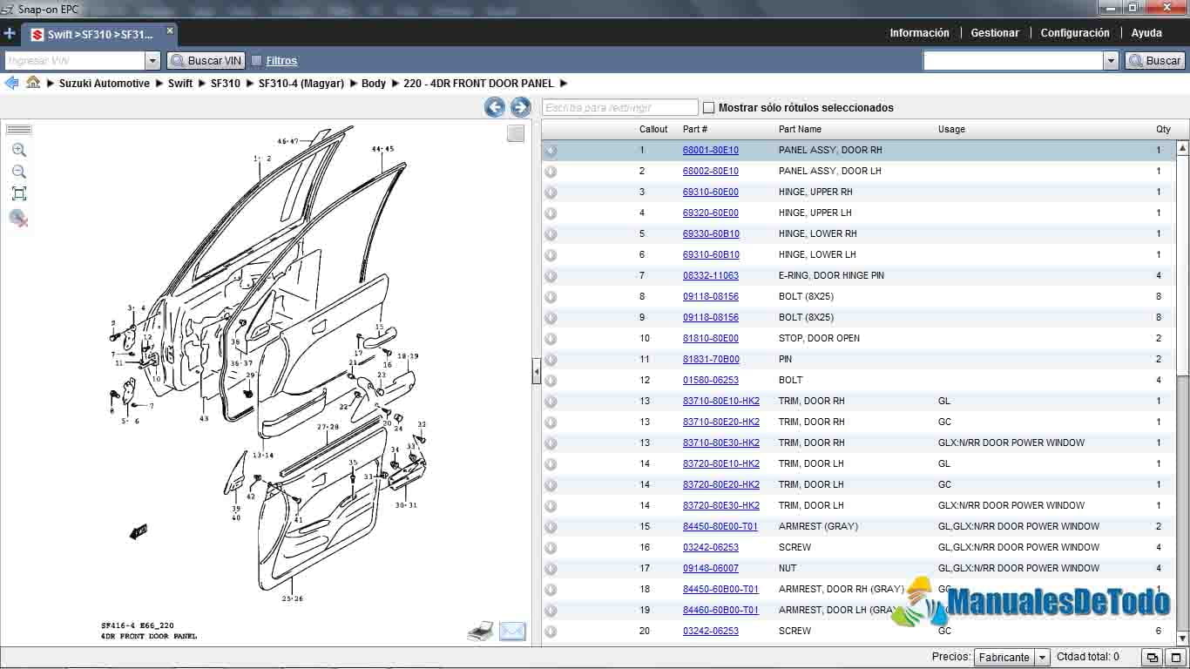Open the Configuración menu
The height and width of the screenshot is (669, 1190).
[x=1075, y=33]
